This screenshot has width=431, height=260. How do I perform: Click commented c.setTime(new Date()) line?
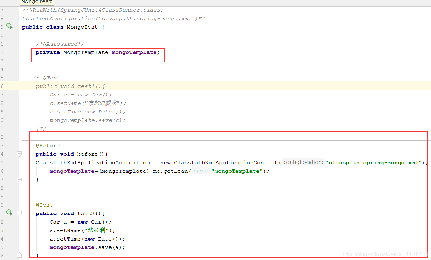88,112
